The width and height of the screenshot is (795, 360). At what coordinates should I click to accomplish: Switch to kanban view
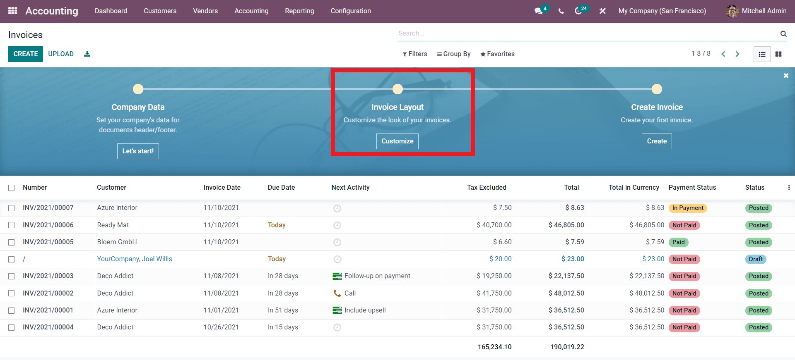point(778,54)
